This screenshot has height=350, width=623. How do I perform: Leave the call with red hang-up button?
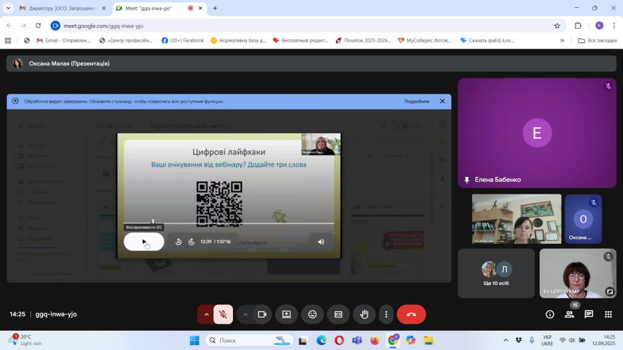tap(411, 314)
